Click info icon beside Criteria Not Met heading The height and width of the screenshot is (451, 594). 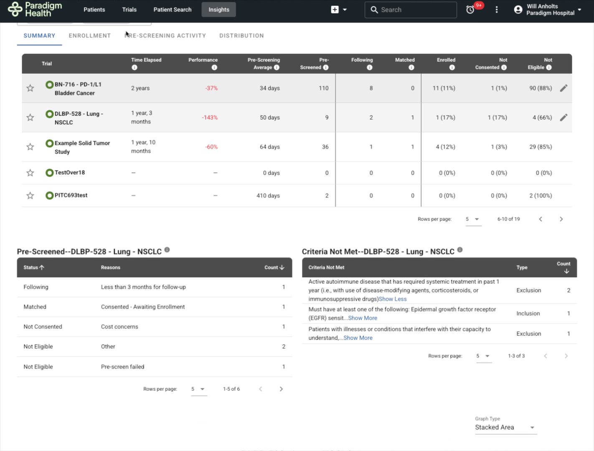[460, 250]
